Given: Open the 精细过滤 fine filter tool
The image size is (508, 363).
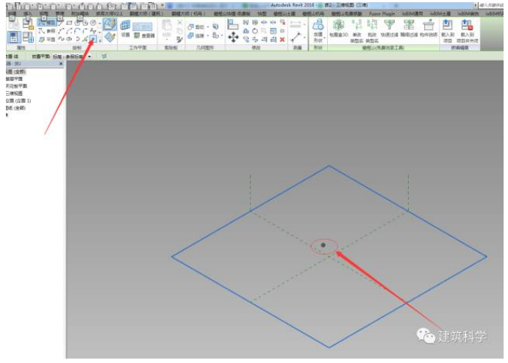Looking at the screenshot, I should pos(409,28).
